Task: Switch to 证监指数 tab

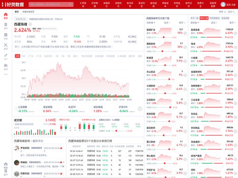Action: point(225,18)
